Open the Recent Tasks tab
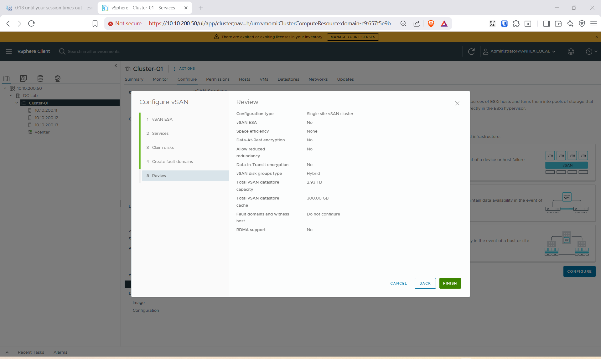 pos(31,352)
